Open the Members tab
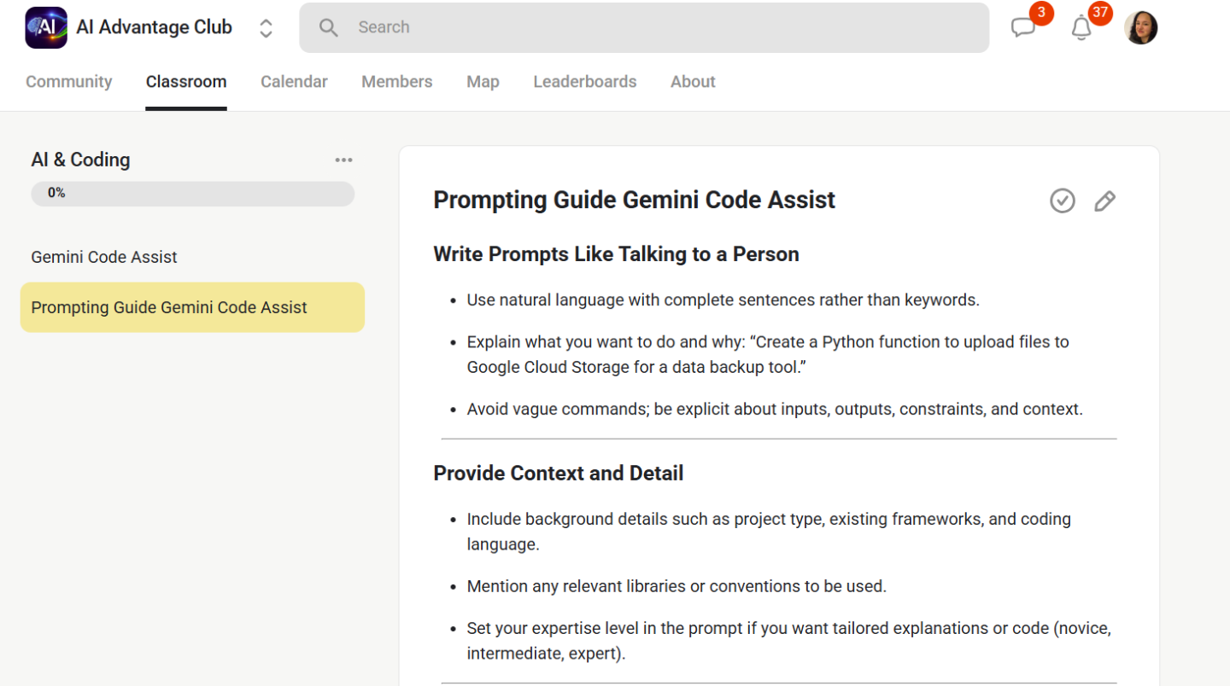The image size is (1230, 686). click(x=397, y=82)
